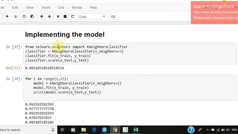Paste cells below with the clipboard icon

[x=32, y=16]
